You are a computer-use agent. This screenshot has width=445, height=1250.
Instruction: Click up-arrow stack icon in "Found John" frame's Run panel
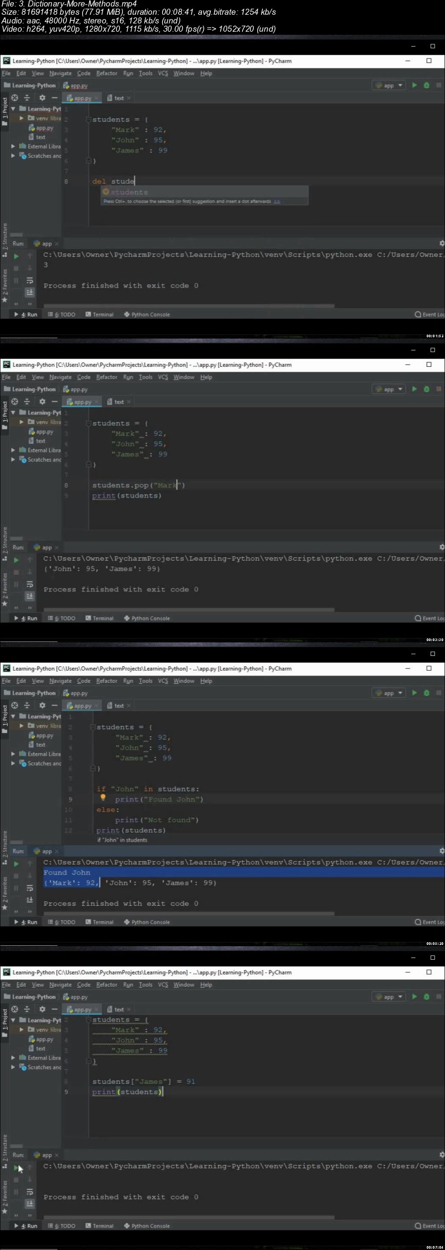coord(30,863)
